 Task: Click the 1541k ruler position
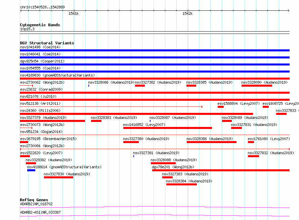point(74,13)
